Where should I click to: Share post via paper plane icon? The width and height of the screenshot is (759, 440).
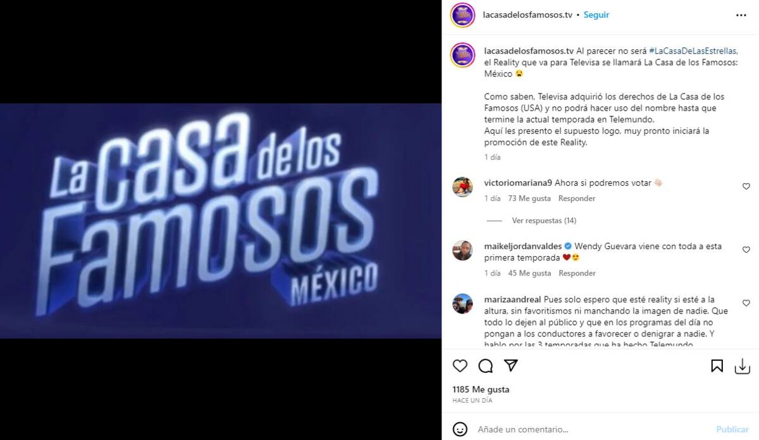(x=511, y=366)
